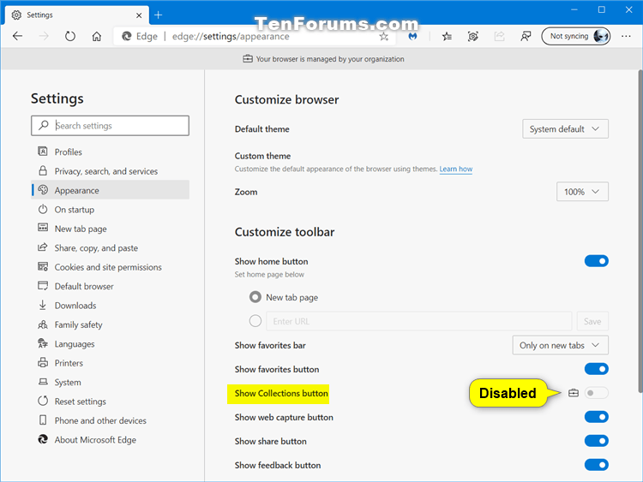Open Reset settings section
Viewport: 643px width, 482px height.
[x=110, y=402]
